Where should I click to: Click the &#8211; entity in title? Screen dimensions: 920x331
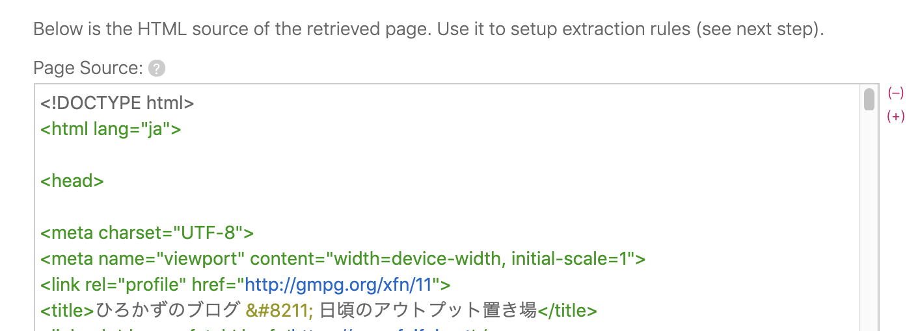point(280,311)
